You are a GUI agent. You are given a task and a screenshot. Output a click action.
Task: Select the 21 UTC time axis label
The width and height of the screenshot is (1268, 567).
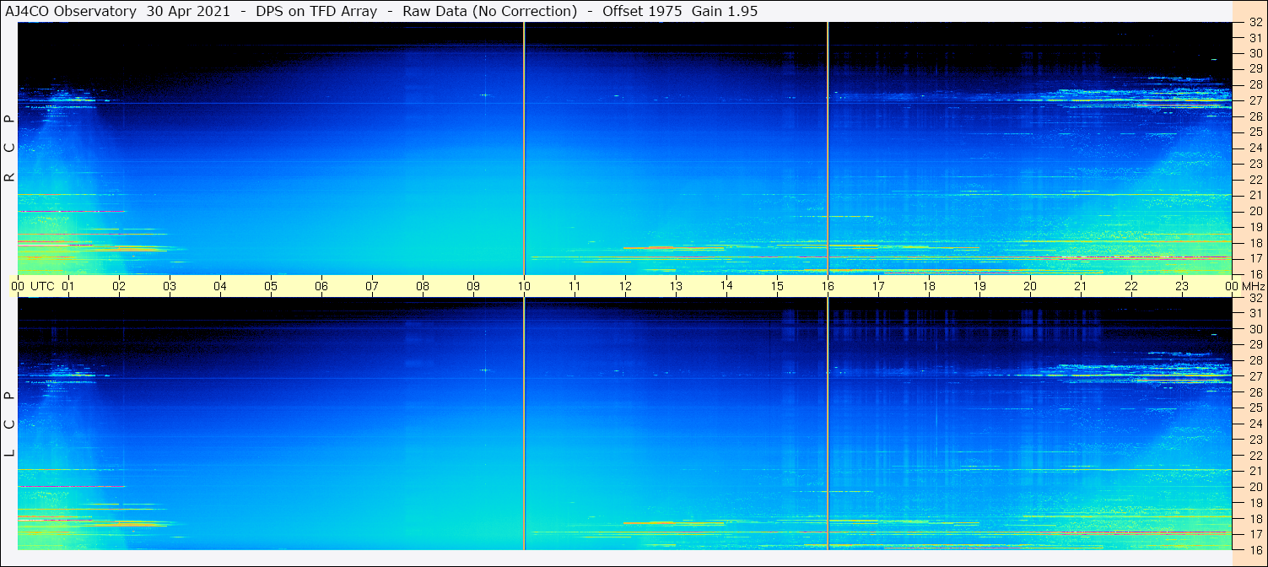pos(1081,286)
